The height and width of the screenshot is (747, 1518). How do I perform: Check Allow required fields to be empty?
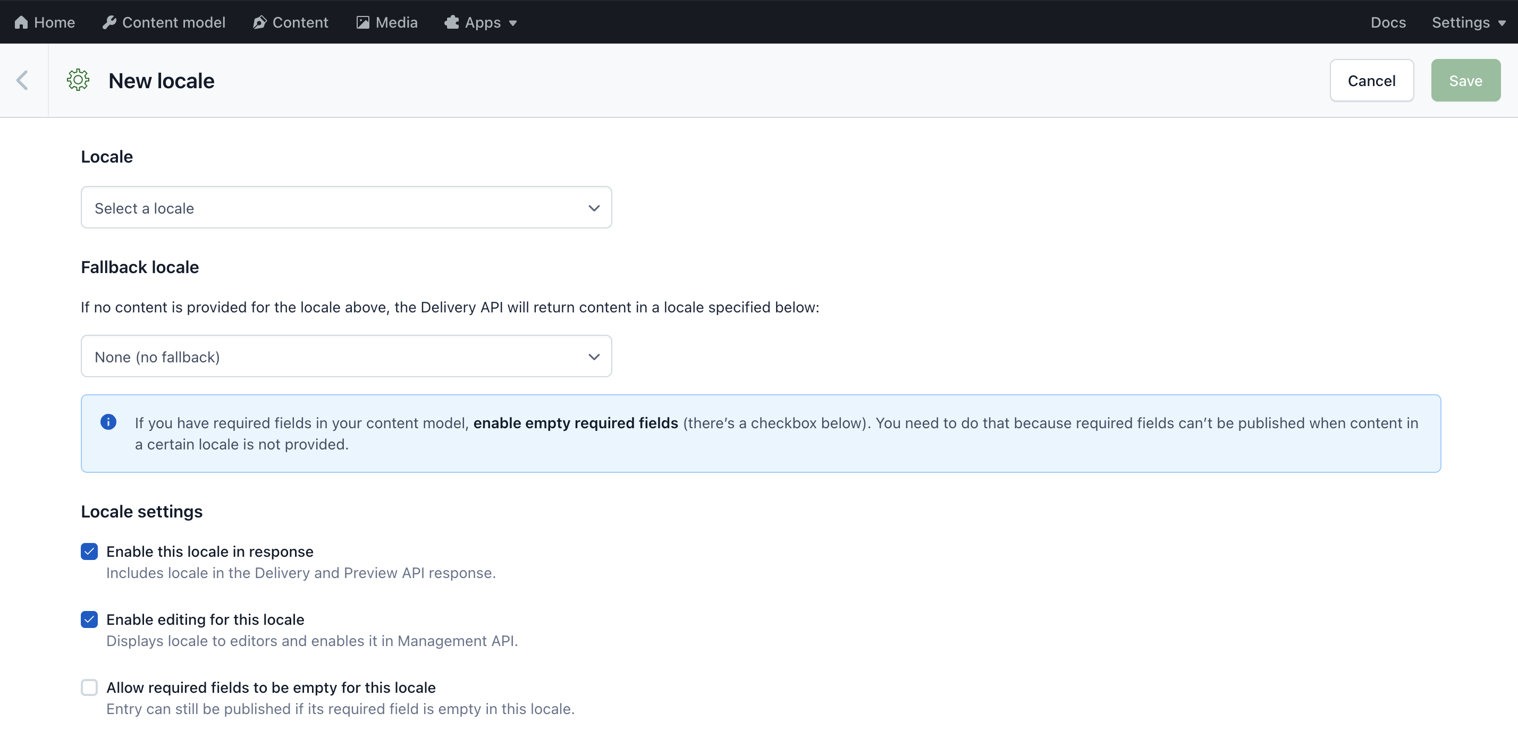(x=89, y=687)
